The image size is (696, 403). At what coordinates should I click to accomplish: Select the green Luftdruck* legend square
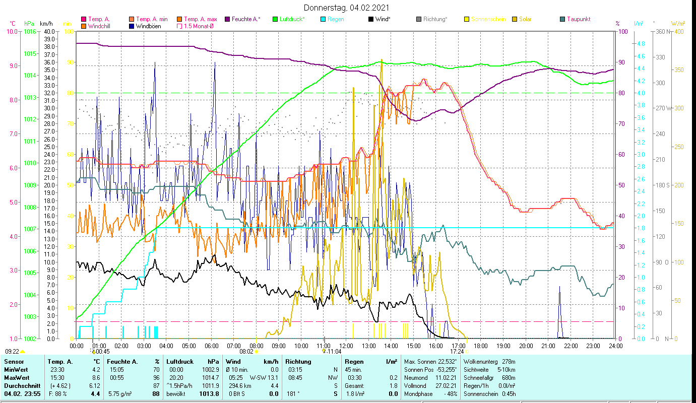[275, 19]
